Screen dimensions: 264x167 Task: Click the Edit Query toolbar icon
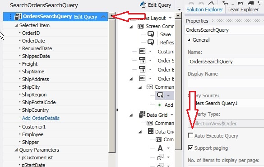click(x=143, y=5)
